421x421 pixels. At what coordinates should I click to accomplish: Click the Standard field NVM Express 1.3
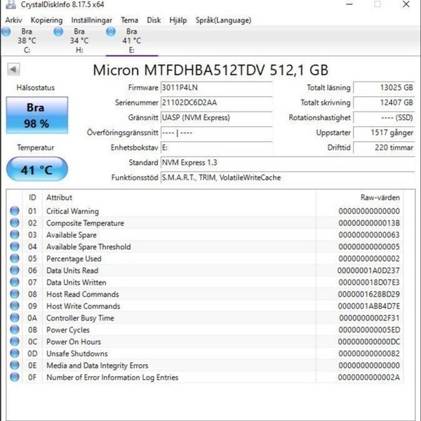pos(288,163)
